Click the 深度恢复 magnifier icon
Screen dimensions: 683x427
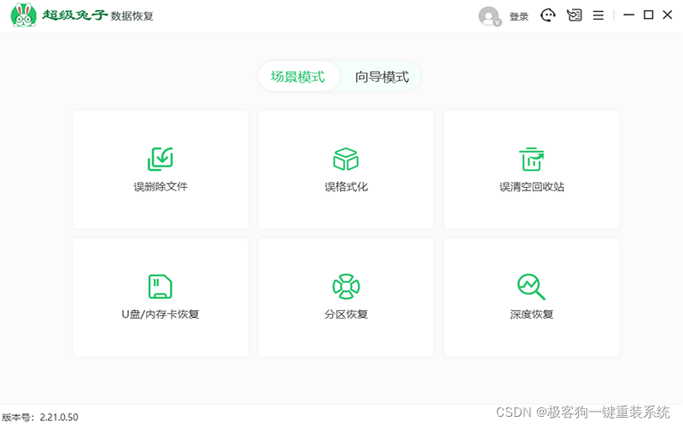coord(531,287)
